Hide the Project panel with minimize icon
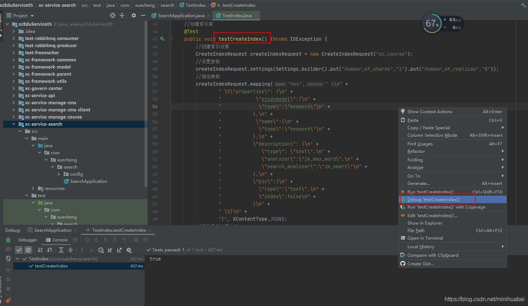Image resolution: width=528 pixels, height=306 pixels. (x=143, y=15)
